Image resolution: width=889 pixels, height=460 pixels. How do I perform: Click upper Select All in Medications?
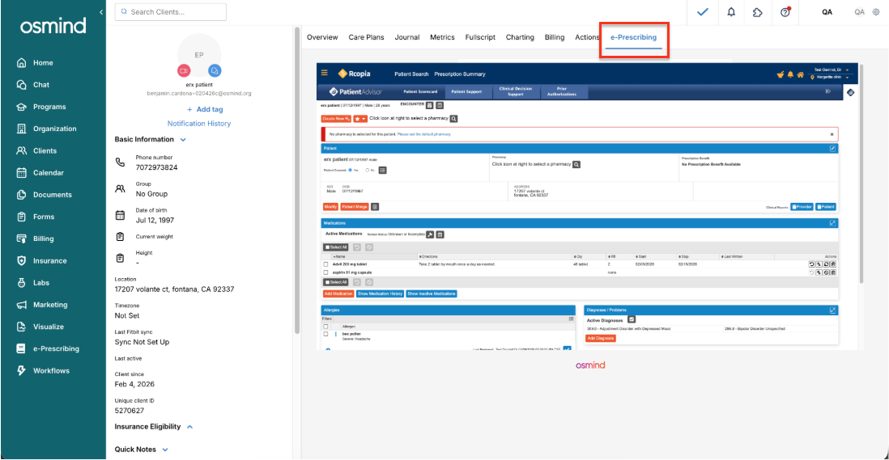tap(336, 247)
